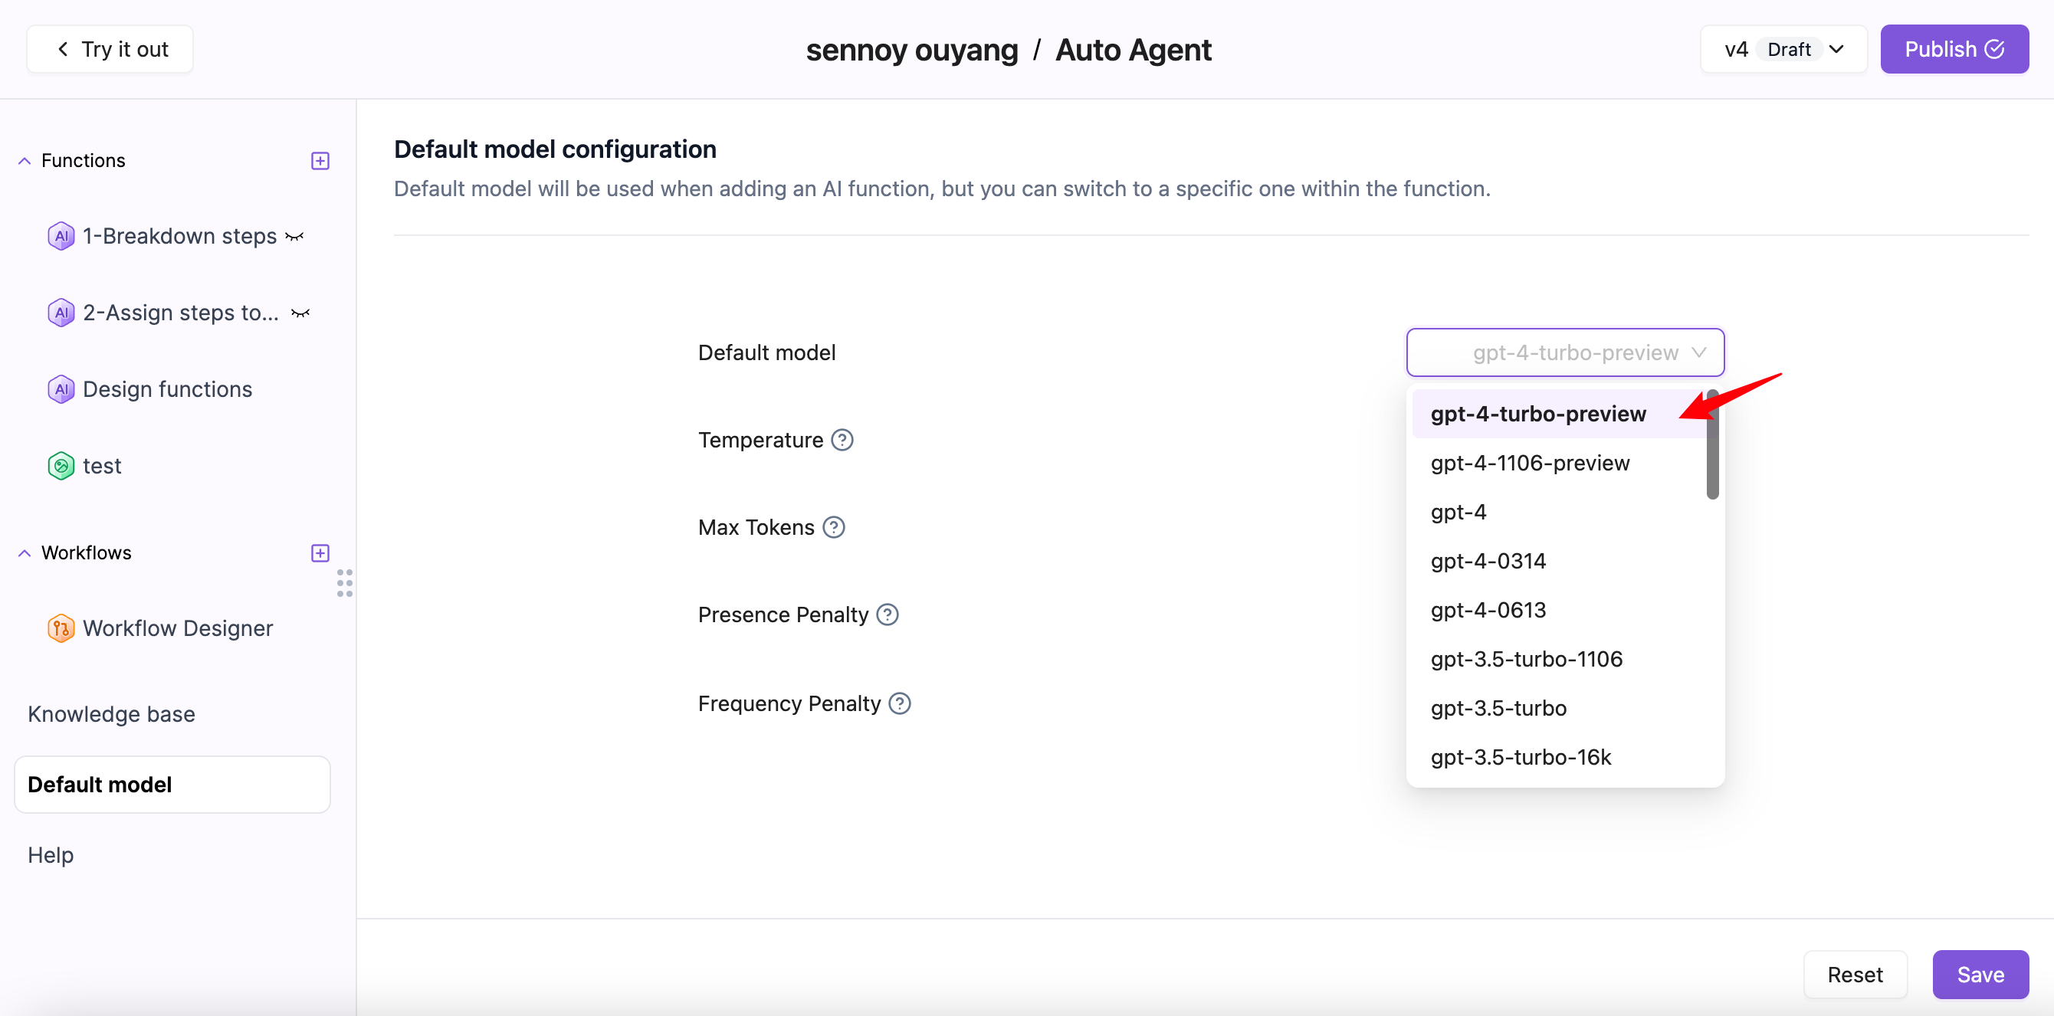Click the Publish button
This screenshot has width=2054, height=1016.
point(1954,49)
